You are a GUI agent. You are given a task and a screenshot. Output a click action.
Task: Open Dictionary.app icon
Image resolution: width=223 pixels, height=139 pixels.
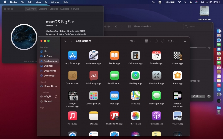[94, 75]
